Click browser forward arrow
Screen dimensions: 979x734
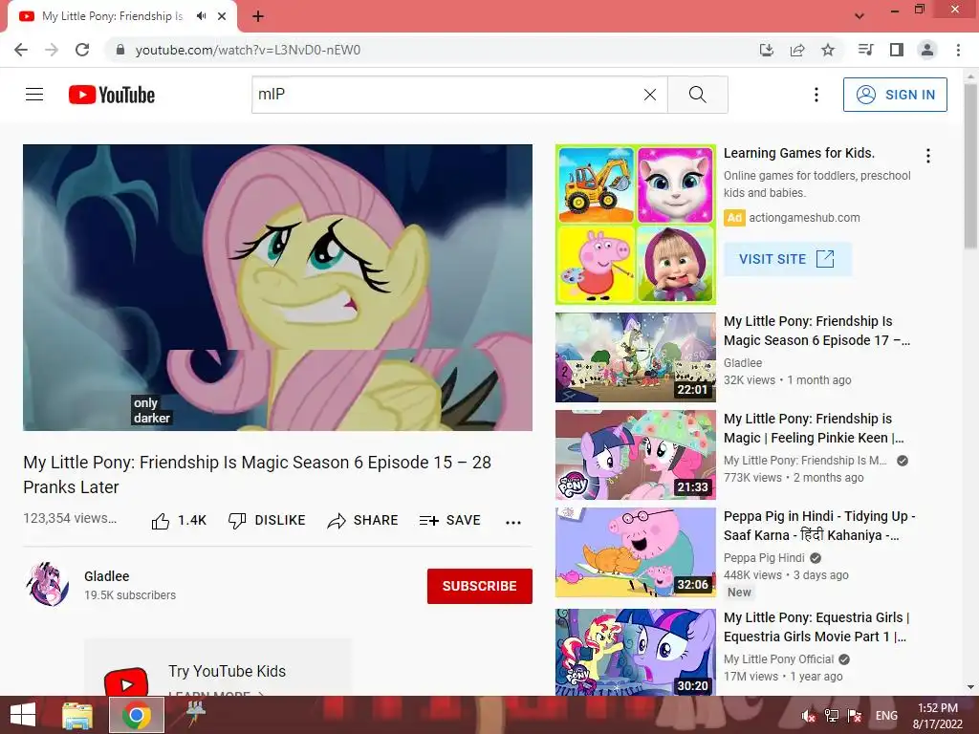point(52,50)
